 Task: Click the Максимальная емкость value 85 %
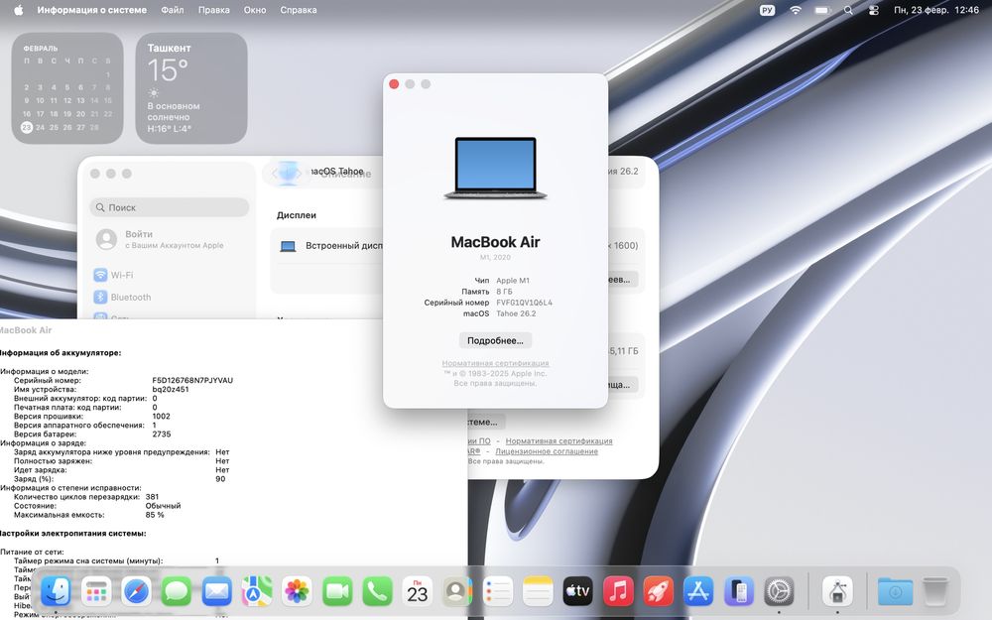pos(155,514)
